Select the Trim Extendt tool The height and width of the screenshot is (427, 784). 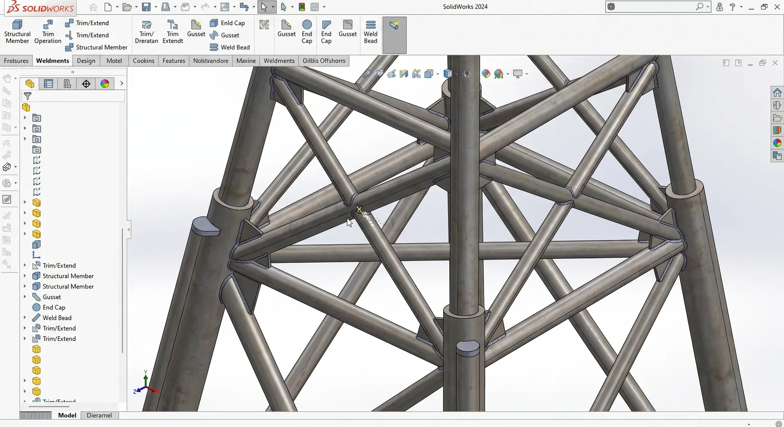pyautogui.click(x=172, y=32)
